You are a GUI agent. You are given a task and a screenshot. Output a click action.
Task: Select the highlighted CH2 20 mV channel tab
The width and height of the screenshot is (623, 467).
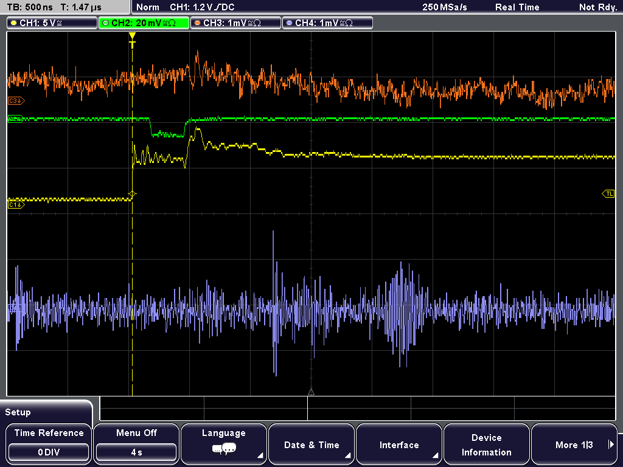click(144, 23)
